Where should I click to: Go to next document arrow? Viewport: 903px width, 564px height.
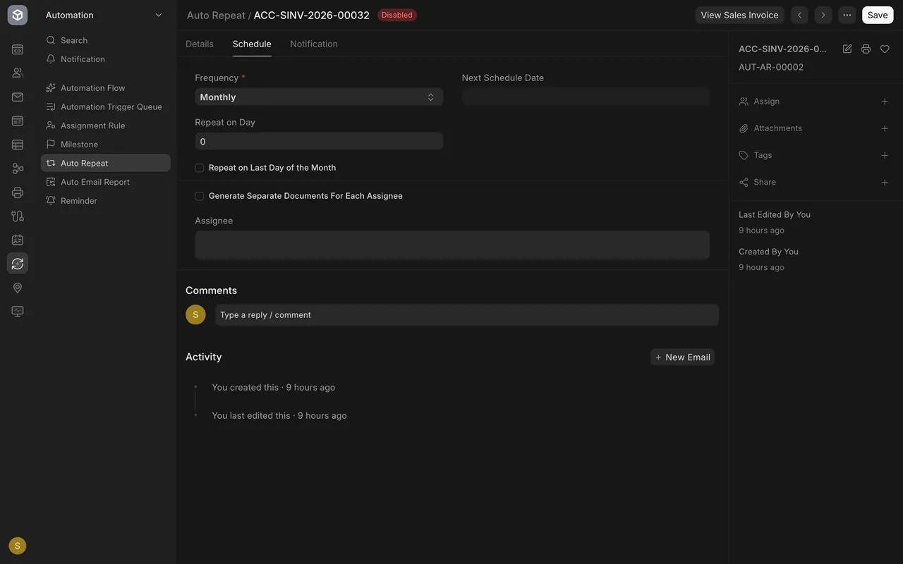(823, 15)
